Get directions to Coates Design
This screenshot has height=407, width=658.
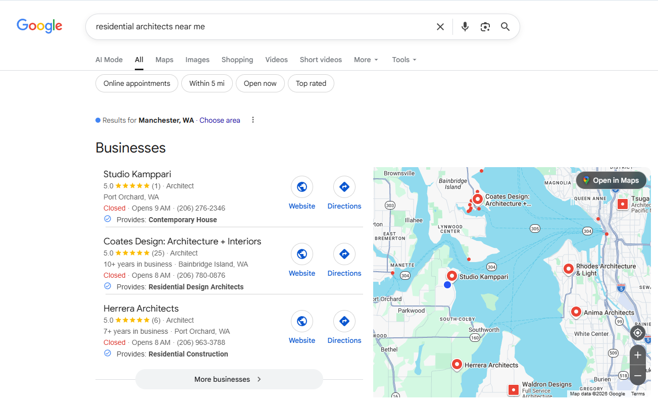(x=344, y=254)
